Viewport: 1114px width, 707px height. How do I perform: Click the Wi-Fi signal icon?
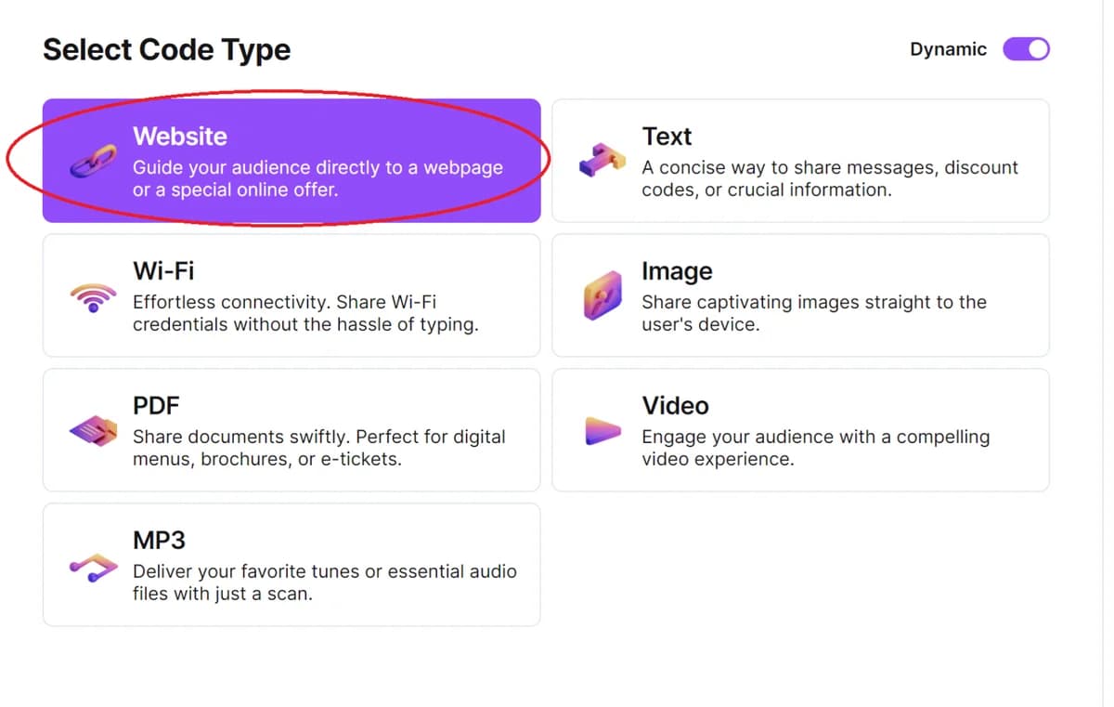point(91,295)
